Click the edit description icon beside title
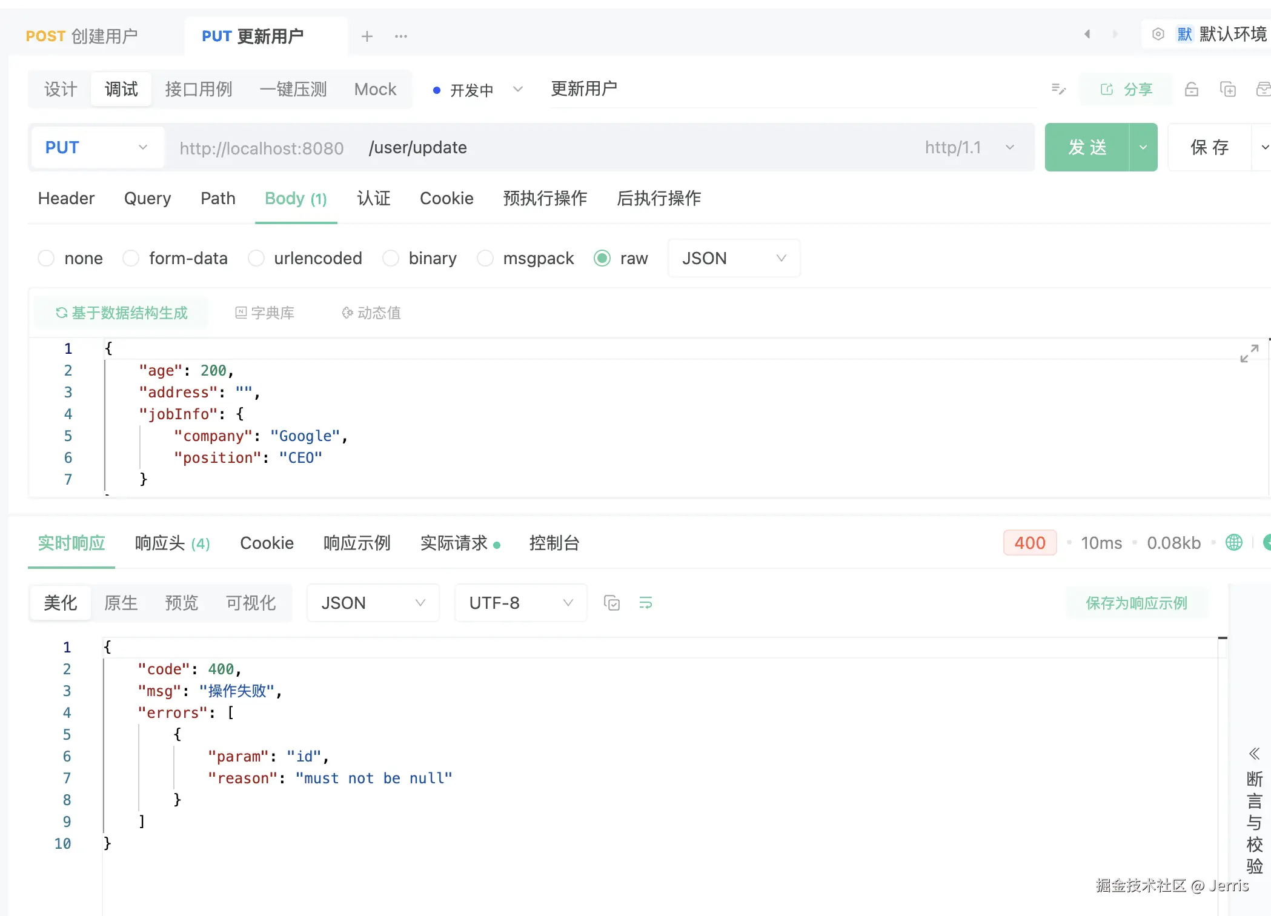 coord(1058,89)
